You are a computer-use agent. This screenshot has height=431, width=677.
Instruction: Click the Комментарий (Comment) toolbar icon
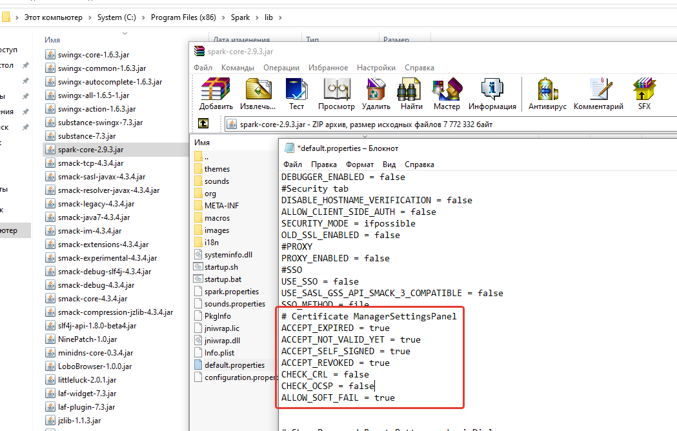(598, 94)
